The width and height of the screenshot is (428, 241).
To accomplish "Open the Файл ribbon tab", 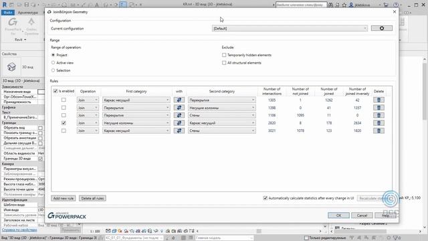I will (x=8, y=13).
